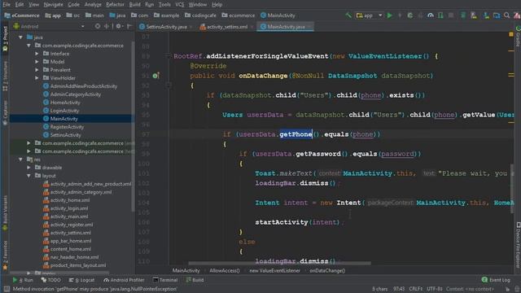Open the Analyze menu
The image size is (521, 293).
coord(93,5)
